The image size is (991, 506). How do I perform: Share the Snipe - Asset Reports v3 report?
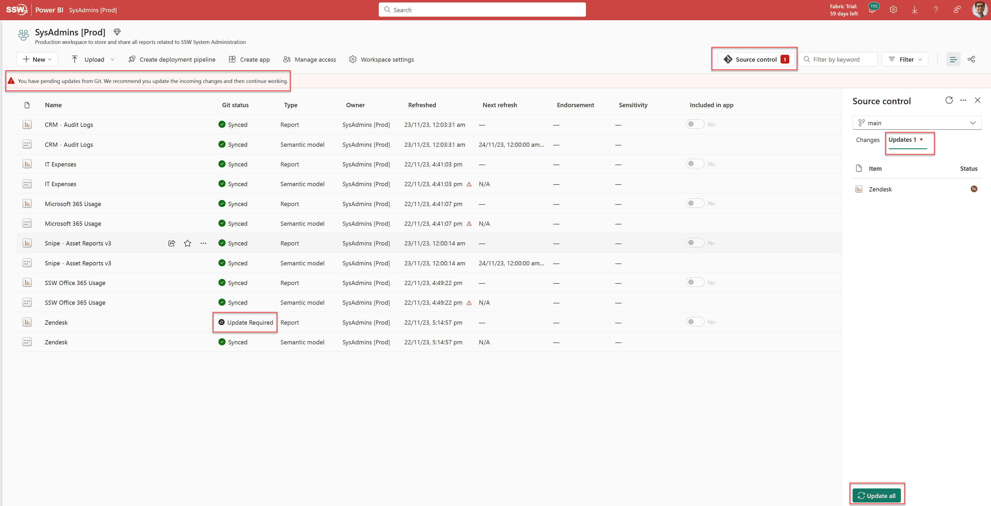tap(172, 243)
